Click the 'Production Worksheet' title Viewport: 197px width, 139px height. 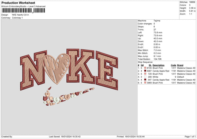pos(18,3)
